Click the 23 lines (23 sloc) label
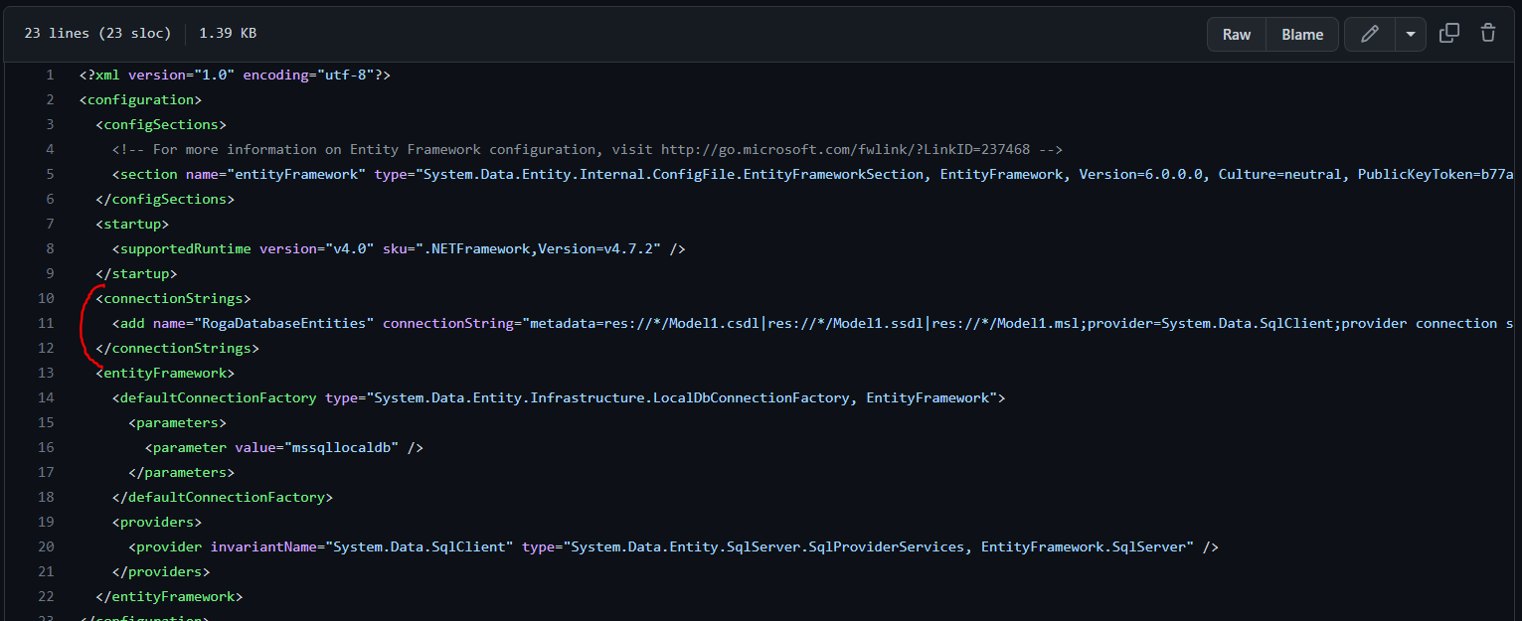This screenshot has width=1522, height=621. (96, 33)
